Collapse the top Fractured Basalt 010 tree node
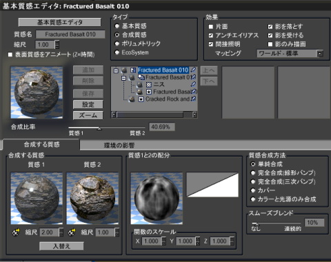The width and height of the screenshot is (331, 262). coord(116,70)
